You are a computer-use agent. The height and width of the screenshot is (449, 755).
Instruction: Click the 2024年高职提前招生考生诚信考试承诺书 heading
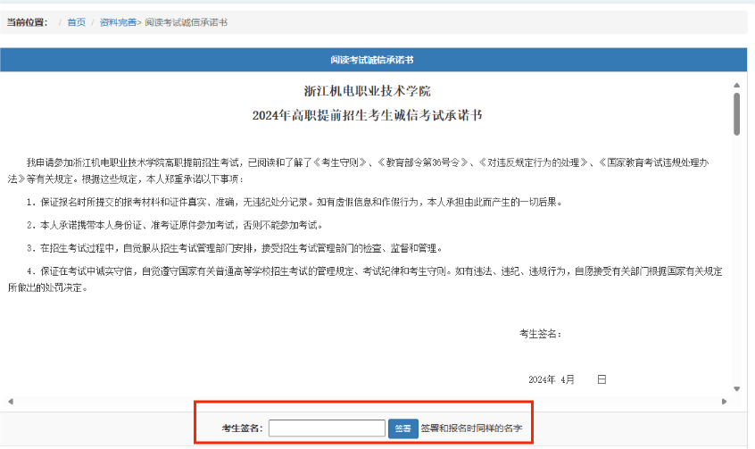click(367, 115)
